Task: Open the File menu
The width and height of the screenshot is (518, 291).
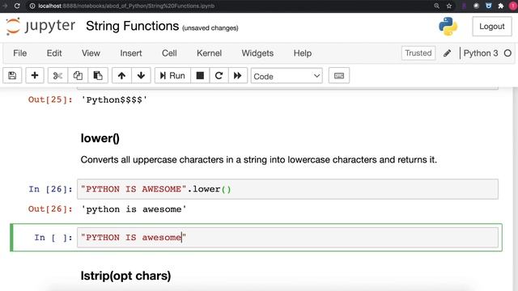Action: click(x=19, y=53)
